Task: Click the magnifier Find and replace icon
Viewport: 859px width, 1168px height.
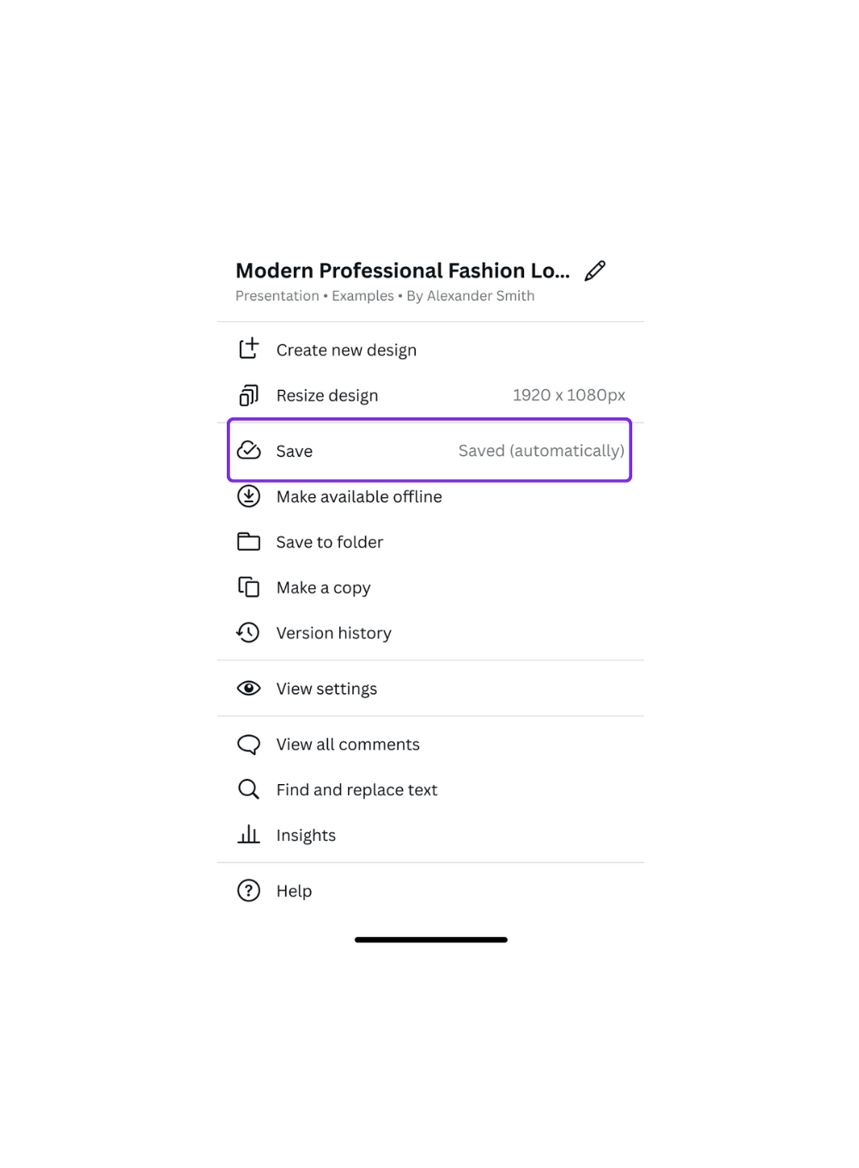Action: click(x=248, y=789)
